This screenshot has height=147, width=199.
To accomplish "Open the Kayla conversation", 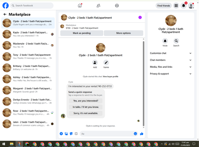I will pos(28,34).
